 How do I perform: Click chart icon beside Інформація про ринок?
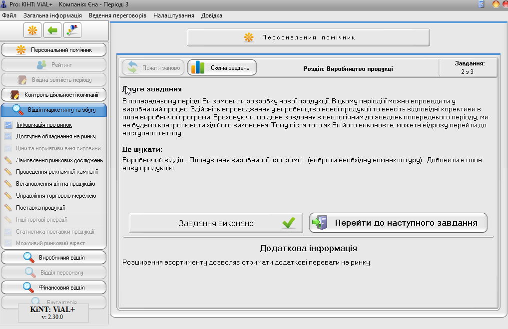tap(8, 125)
